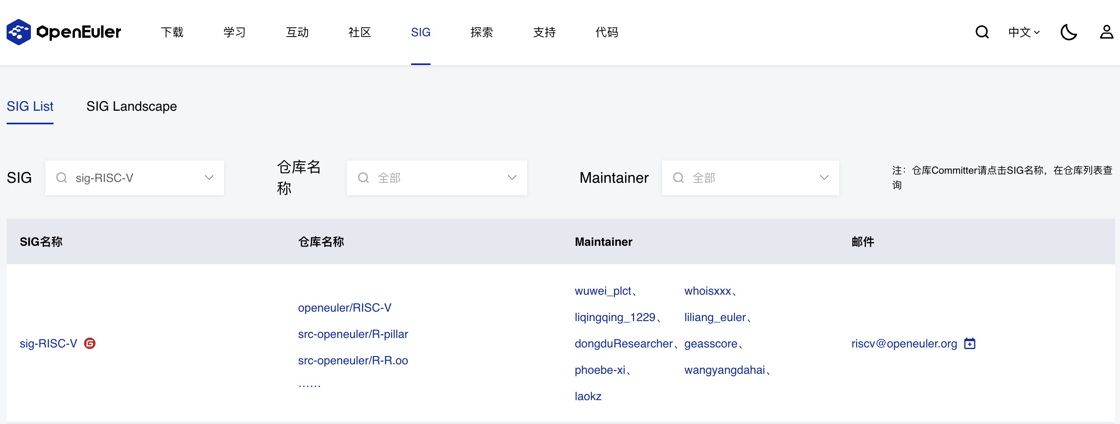Open the openeuler/RISC-V repository link
This screenshot has width=1120, height=424.
point(344,308)
